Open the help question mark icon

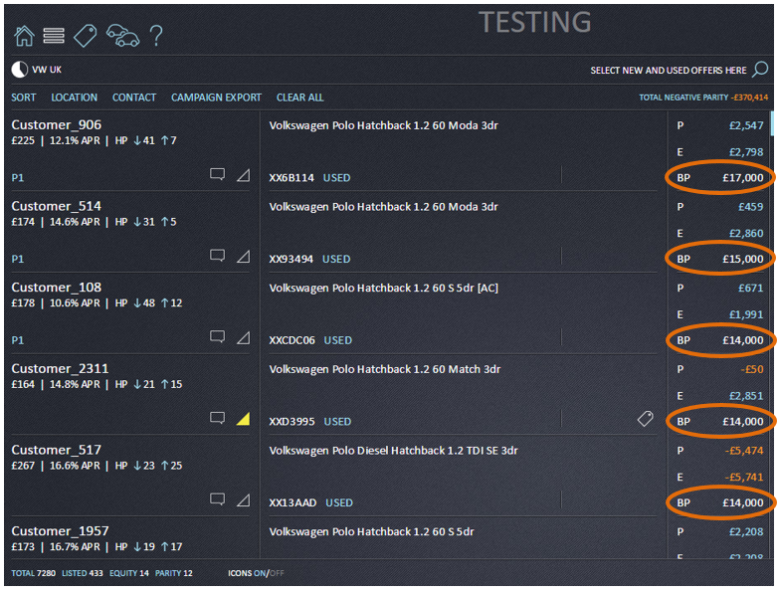coord(156,36)
